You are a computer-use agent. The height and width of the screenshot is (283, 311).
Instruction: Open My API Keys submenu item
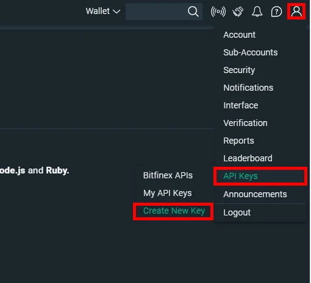pyautogui.click(x=168, y=194)
